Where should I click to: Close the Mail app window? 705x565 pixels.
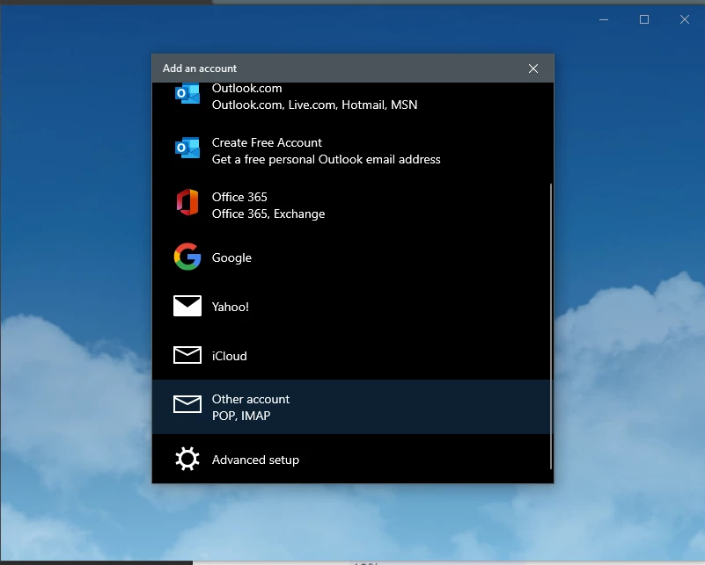tap(685, 19)
